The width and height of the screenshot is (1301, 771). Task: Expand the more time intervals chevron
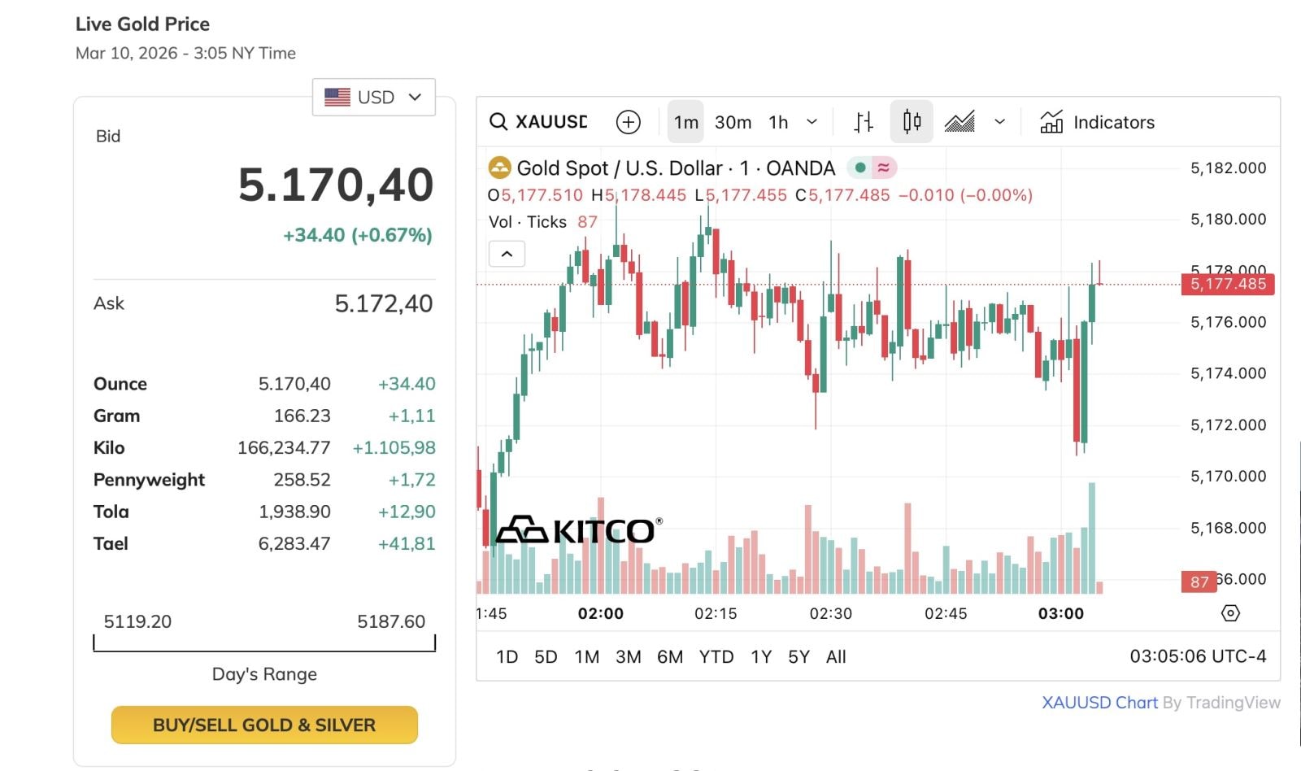click(811, 122)
